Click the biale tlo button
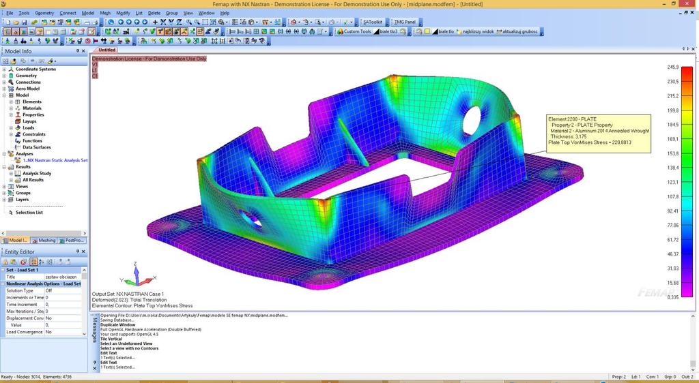699x383 pixels. [444, 31]
